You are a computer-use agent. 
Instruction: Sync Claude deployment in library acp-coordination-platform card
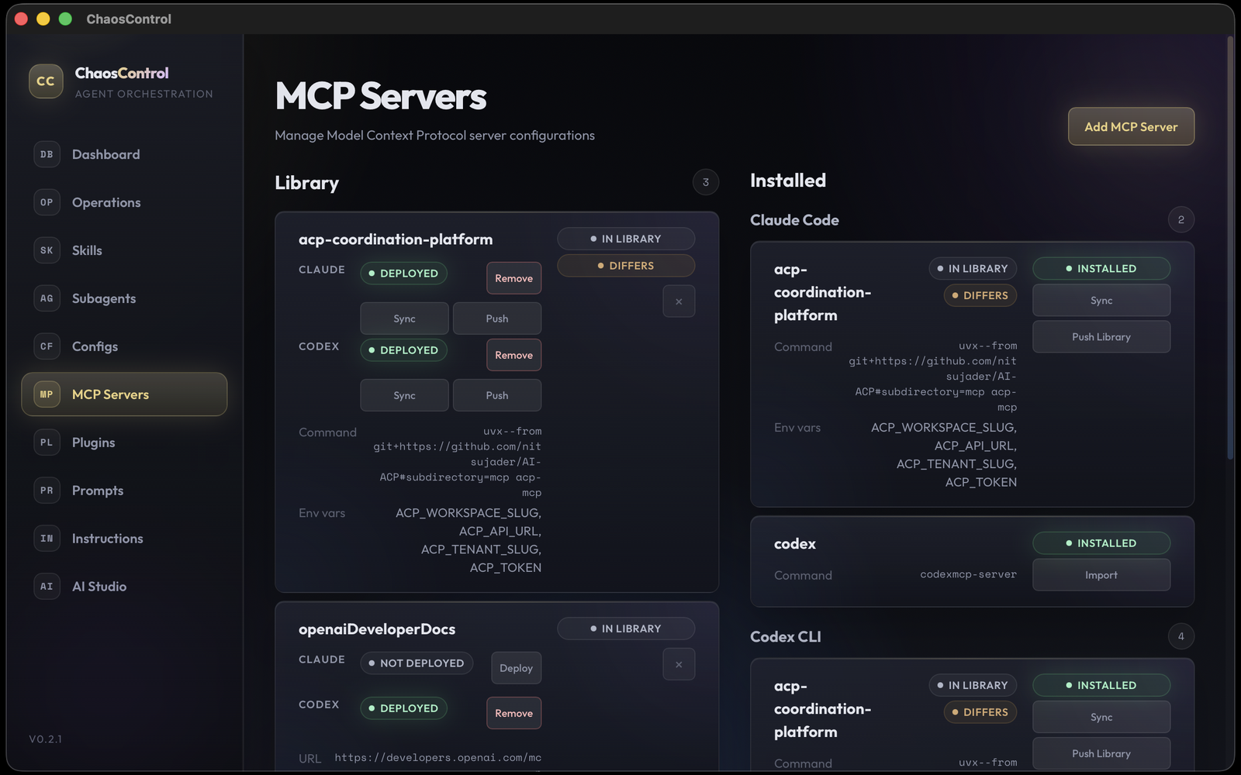(x=404, y=319)
